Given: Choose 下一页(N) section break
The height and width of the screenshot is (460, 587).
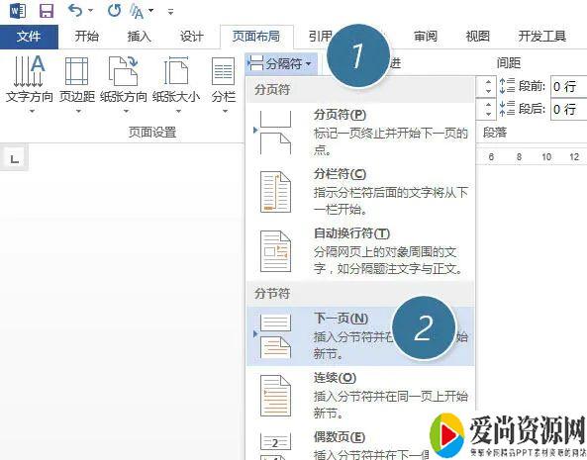Looking at the screenshot, I should (x=360, y=336).
